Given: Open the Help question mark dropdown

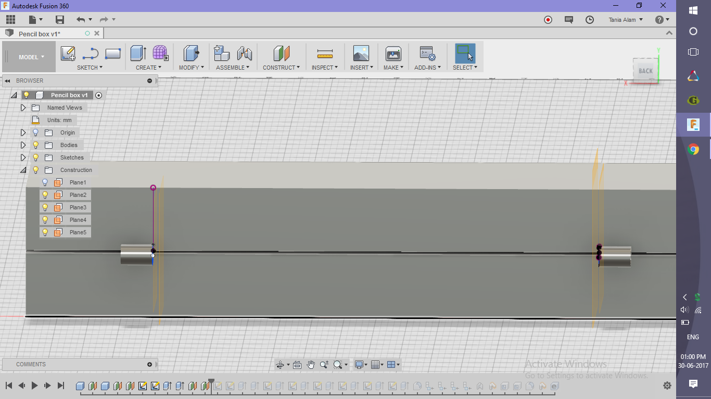Looking at the screenshot, I should click(x=662, y=20).
